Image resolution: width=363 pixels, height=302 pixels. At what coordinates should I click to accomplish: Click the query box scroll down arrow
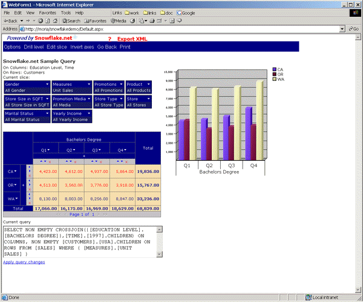click(x=160, y=254)
